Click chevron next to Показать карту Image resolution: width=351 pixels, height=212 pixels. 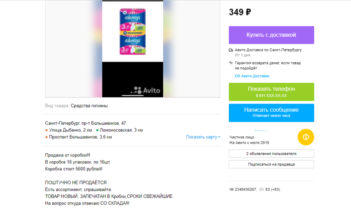point(219,137)
